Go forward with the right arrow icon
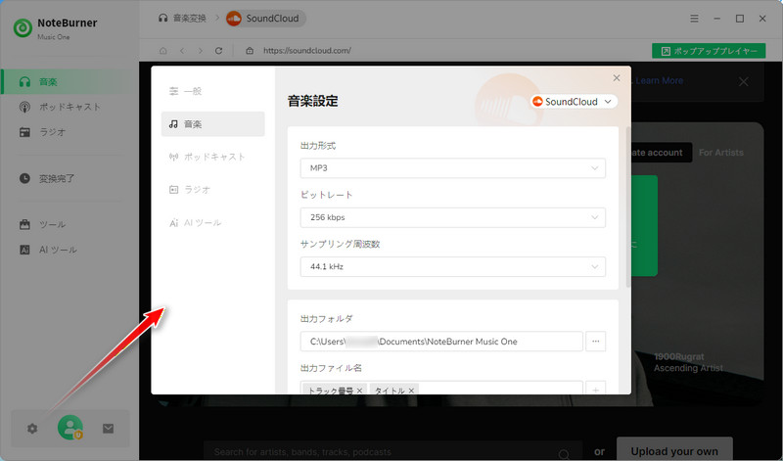Viewport: 783px width, 461px height. point(201,51)
